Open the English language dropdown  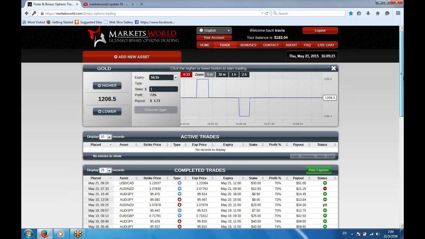pyautogui.click(x=214, y=30)
